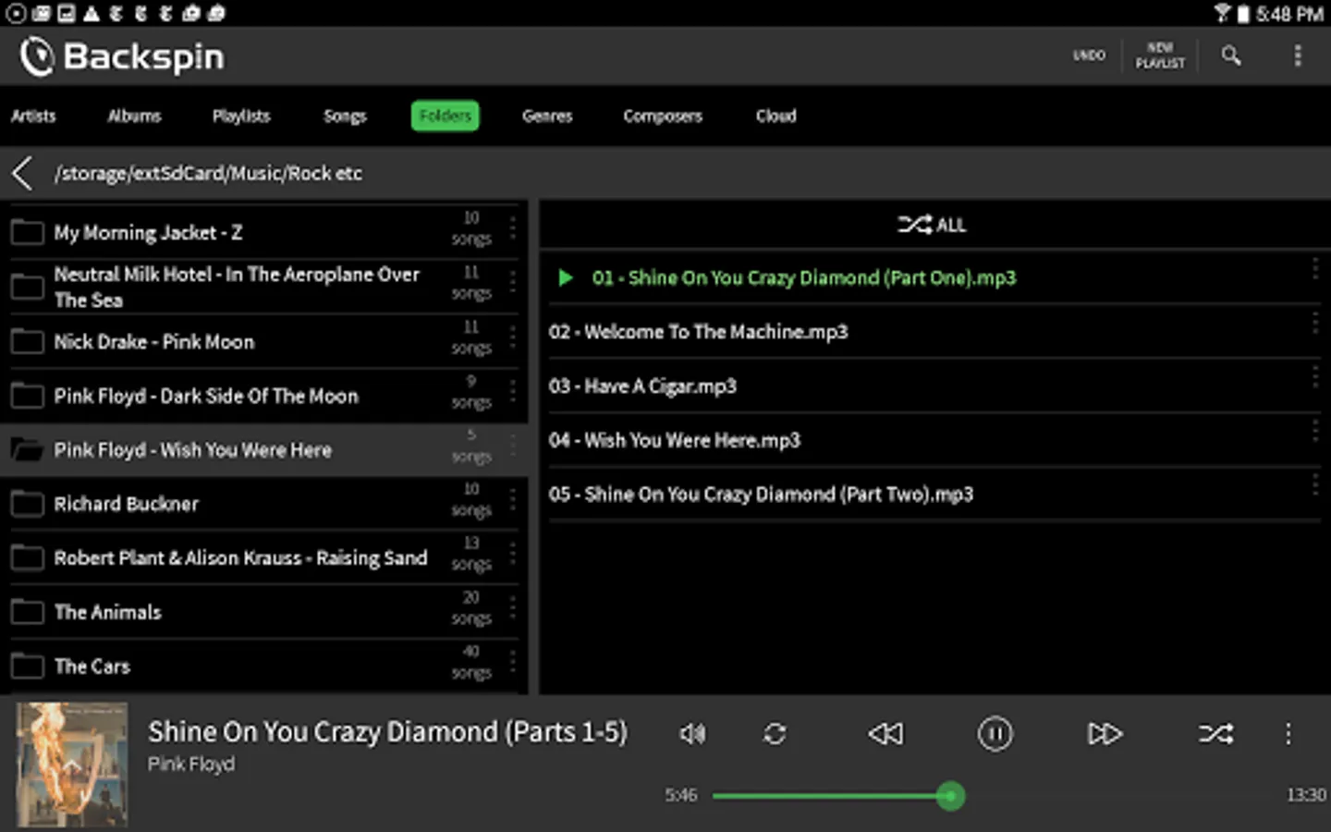Open options for Neutral Milk Hotel folder
Viewport: 1331px width, 832px height.
[513, 283]
